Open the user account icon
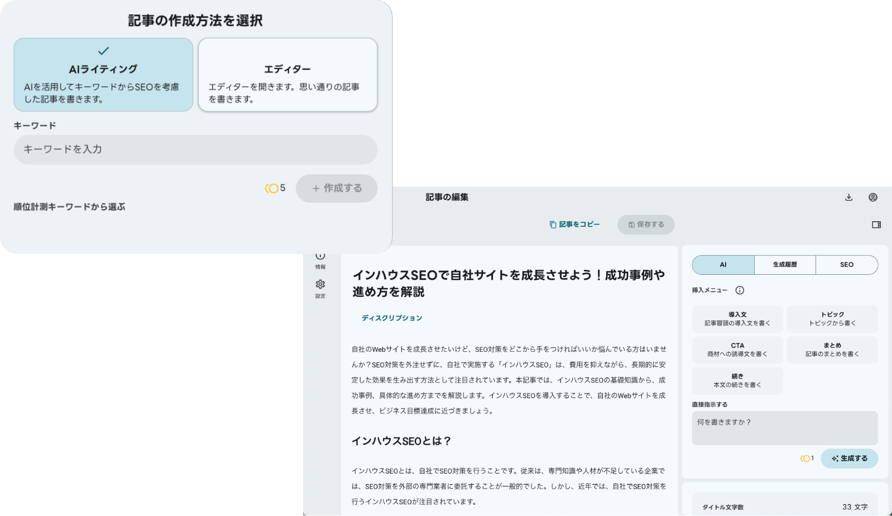 873,197
